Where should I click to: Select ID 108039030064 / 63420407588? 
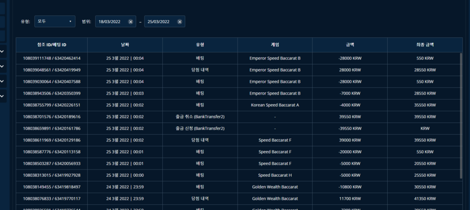[x=52, y=82]
